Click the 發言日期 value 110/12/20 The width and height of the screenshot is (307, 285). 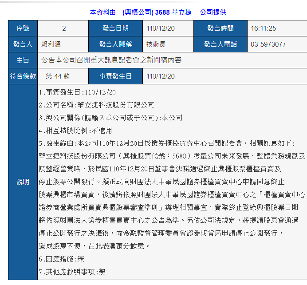160,28
